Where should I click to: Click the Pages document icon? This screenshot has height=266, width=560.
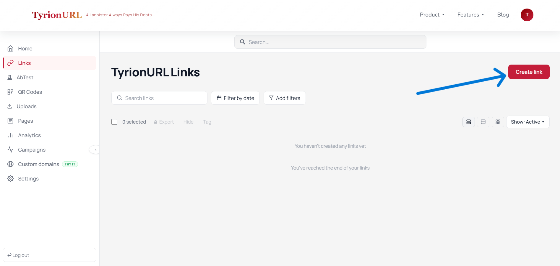pos(10,121)
